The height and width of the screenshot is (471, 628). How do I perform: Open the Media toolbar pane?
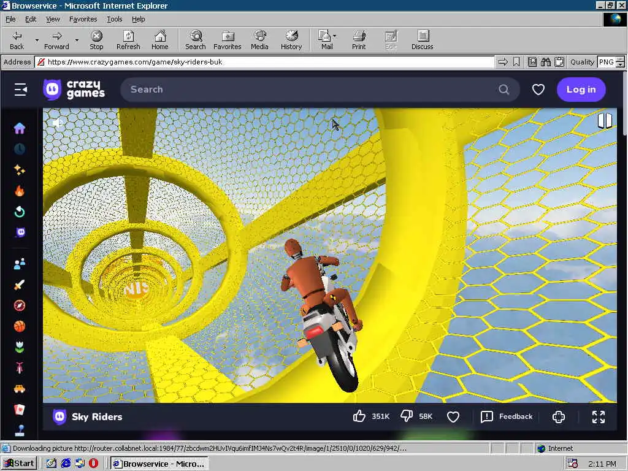pos(259,40)
